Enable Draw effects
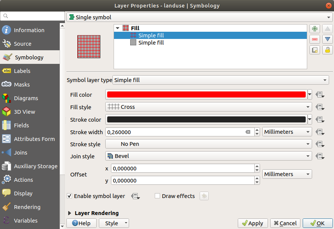334x229 pixels. point(157,196)
